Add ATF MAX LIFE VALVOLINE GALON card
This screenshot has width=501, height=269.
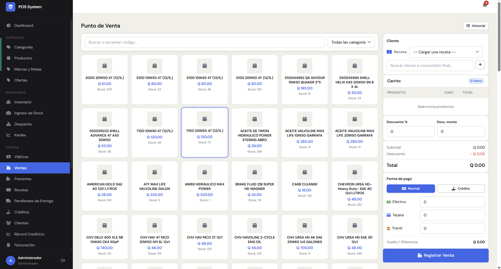pos(155,186)
